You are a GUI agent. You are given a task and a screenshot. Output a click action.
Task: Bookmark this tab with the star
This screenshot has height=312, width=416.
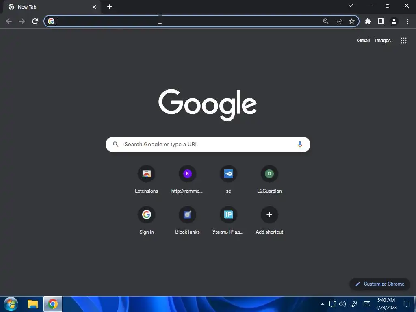[352, 21]
